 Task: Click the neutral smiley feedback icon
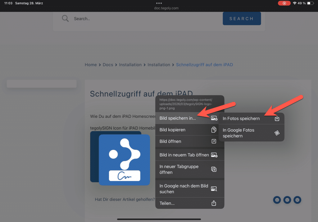[287, 200]
